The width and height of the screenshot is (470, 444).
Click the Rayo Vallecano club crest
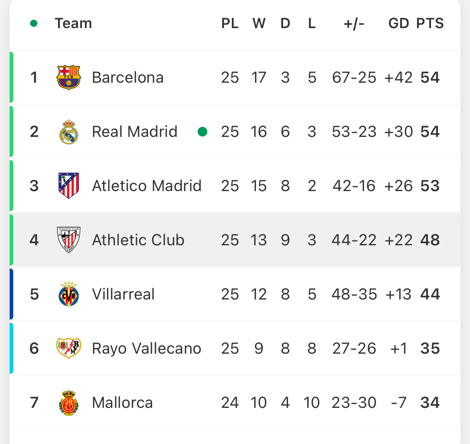pyautogui.click(x=69, y=348)
